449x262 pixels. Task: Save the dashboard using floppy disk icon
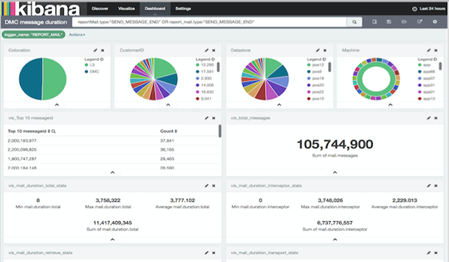[389, 22]
